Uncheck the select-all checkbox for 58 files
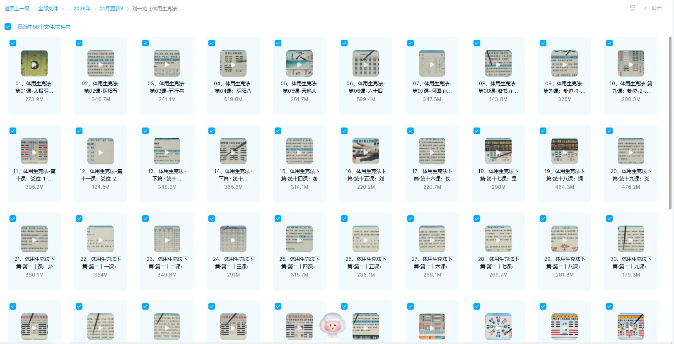This screenshot has height=344, width=674. coord(8,26)
